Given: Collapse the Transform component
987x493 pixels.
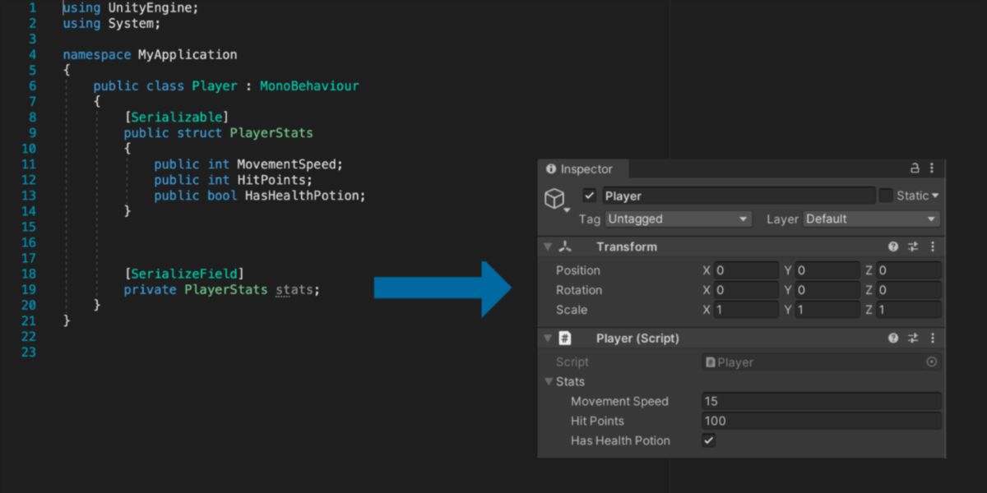Looking at the screenshot, I should pyautogui.click(x=548, y=246).
